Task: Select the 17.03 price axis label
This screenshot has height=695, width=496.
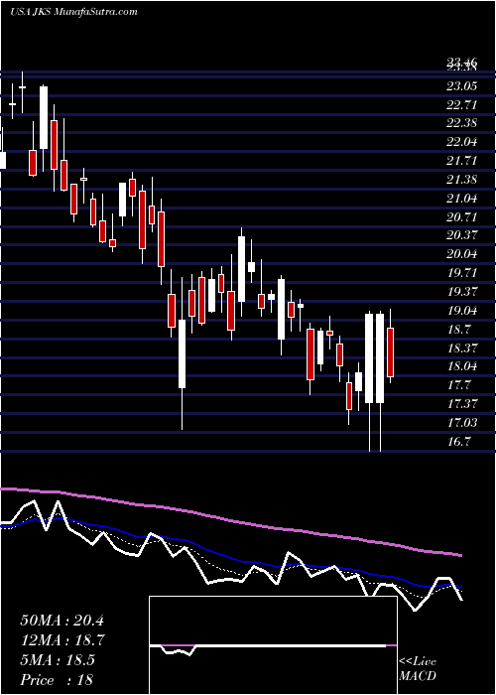Action: (462, 423)
